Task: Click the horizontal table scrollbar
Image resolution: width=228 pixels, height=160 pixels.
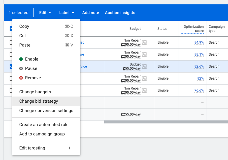Action: (166, 122)
